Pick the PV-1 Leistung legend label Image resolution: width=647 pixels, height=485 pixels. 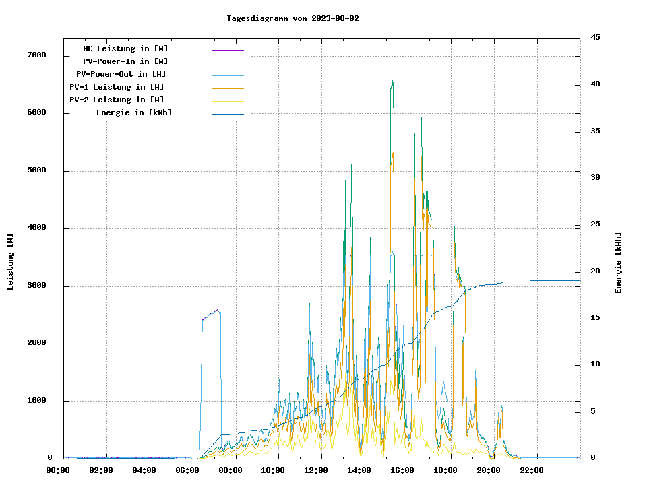[x=117, y=87]
